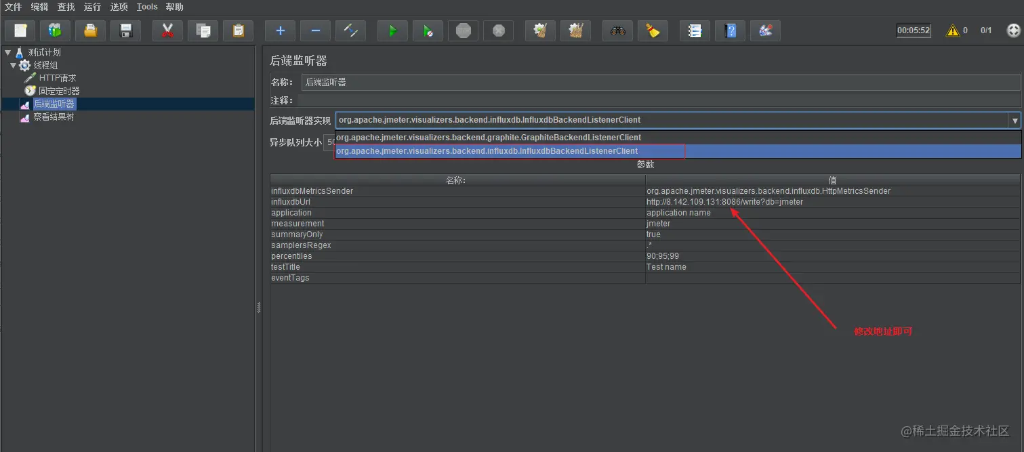Select 固定定时器 in the tree

tap(59, 91)
